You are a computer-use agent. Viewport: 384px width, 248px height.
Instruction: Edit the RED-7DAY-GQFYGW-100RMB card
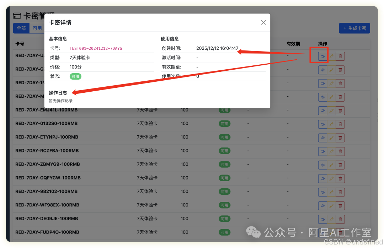[x=331, y=179]
